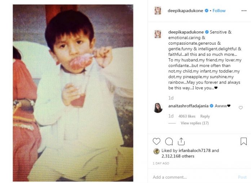Reply to anaitashroffadajania's comment
Image resolution: width=251 pixels, height=183 pixels.
click(205, 116)
